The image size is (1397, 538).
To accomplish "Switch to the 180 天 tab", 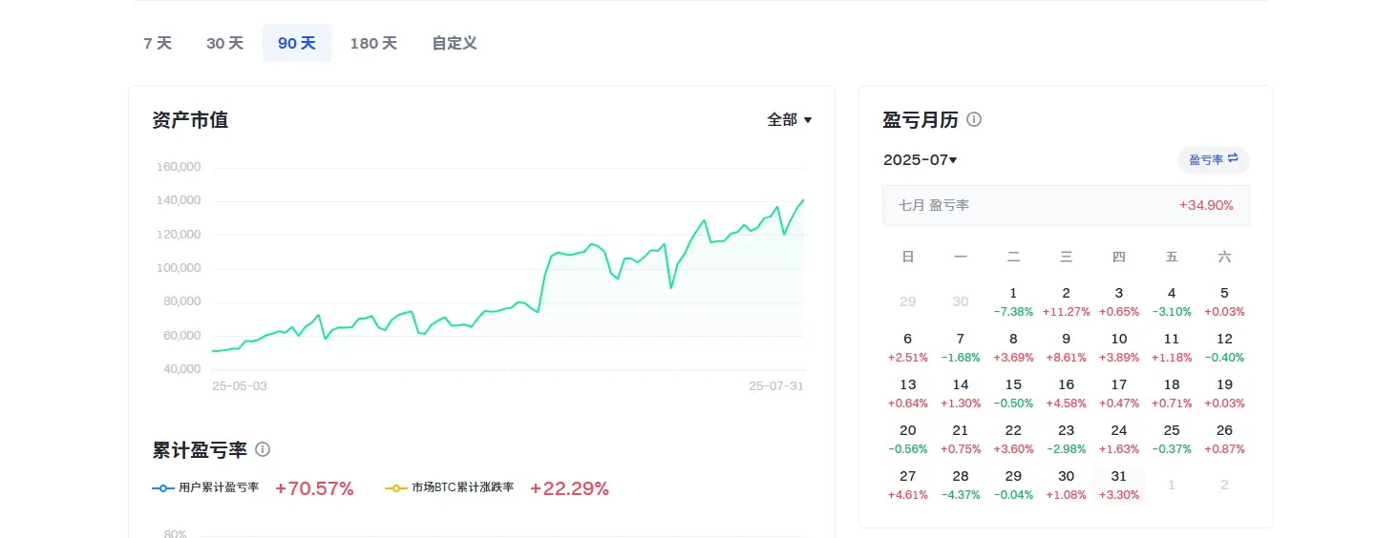I will pos(373,44).
